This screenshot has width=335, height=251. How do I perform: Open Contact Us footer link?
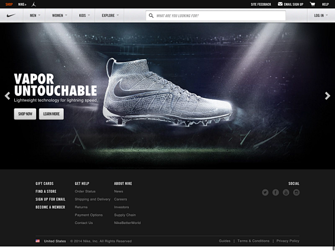[83, 223]
